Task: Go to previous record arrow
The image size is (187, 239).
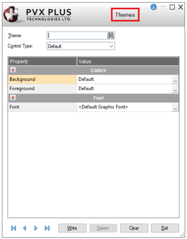Action: pos(25,228)
